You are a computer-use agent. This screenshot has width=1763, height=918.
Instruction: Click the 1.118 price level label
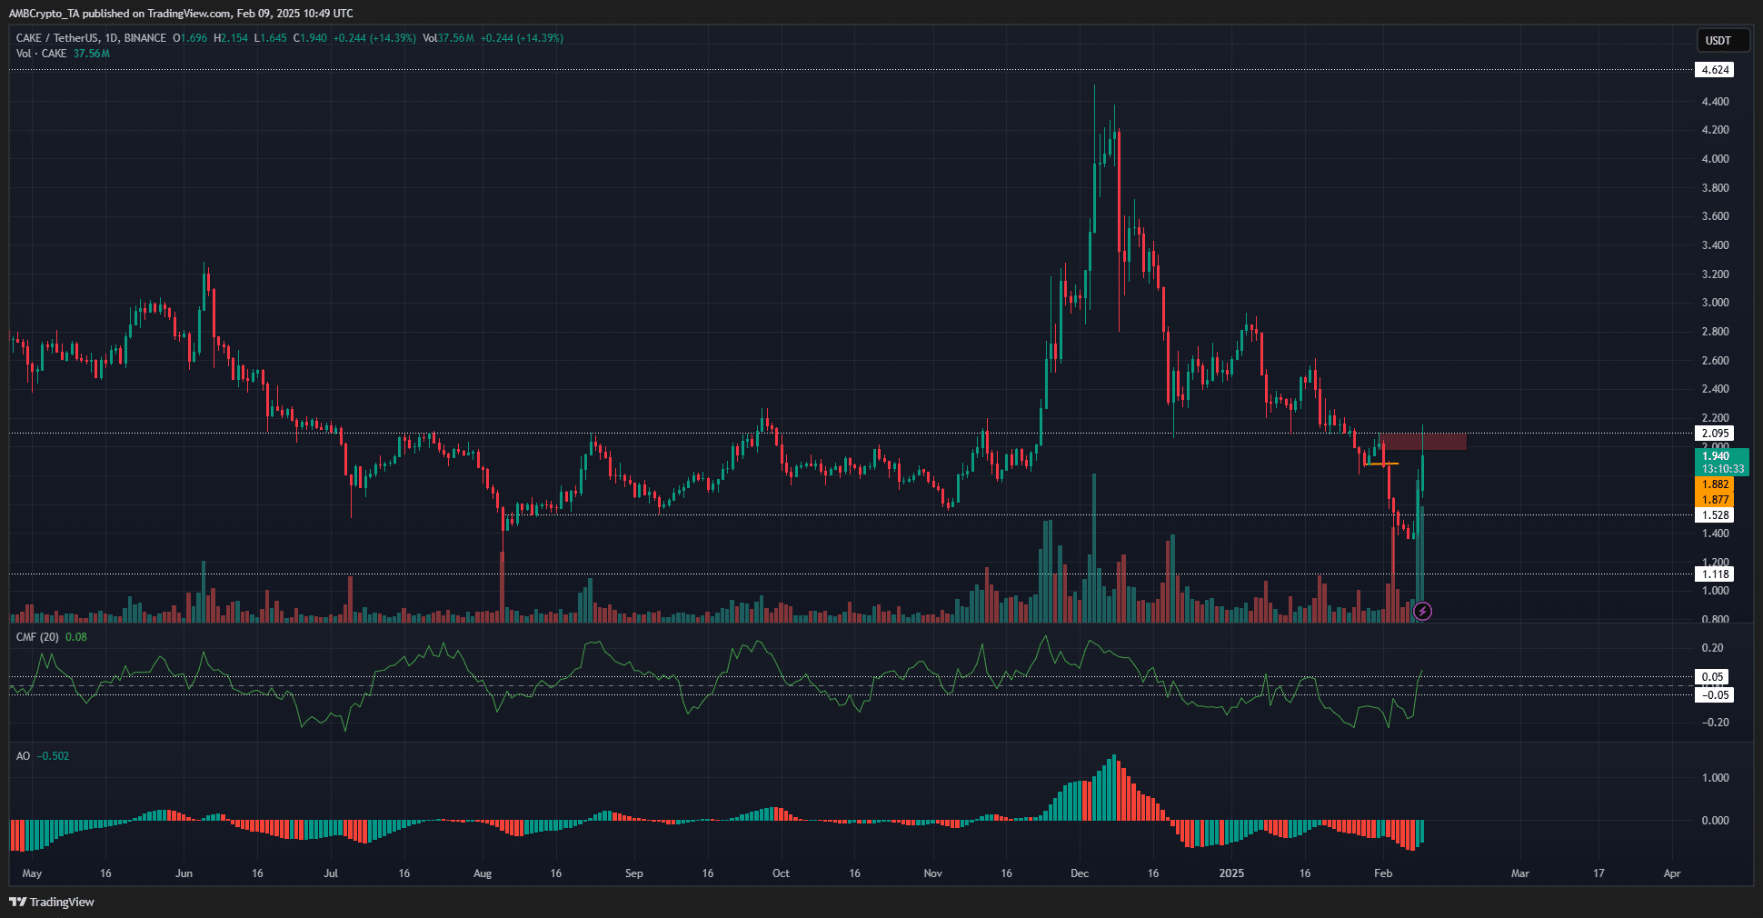coord(1715,574)
